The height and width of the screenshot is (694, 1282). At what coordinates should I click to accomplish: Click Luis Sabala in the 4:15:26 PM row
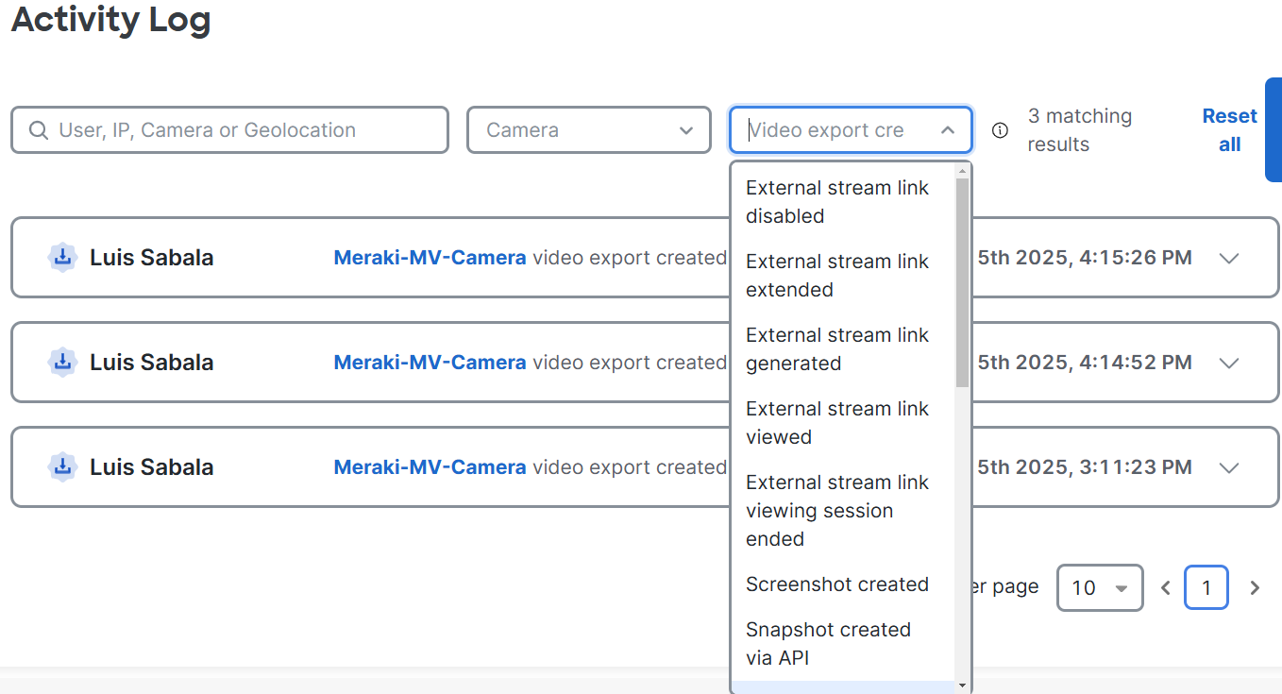pyautogui.click(x=151, y=258)
